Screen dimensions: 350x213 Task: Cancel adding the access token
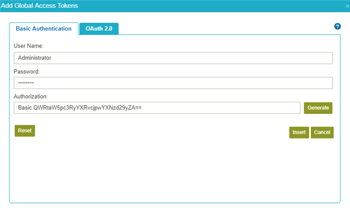pos(322,132)
